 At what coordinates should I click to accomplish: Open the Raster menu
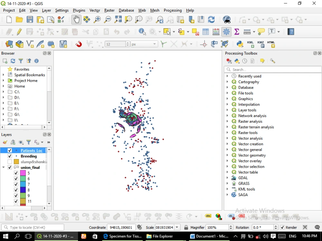(109, 10)
